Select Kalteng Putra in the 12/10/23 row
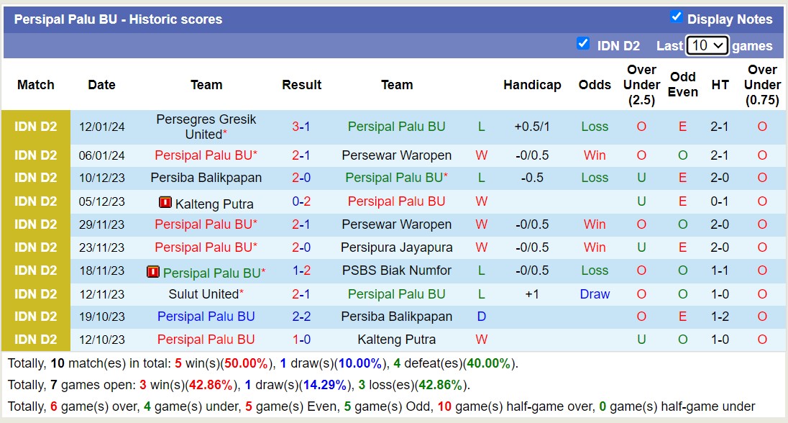This screenshot has width=788, height=423. tap(397, 340)
